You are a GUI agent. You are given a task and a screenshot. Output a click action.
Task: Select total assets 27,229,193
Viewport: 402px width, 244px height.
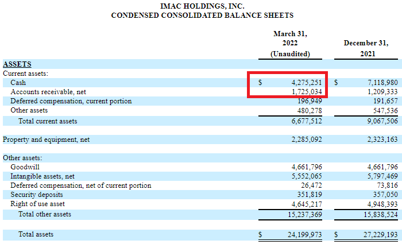click(381, 235)
